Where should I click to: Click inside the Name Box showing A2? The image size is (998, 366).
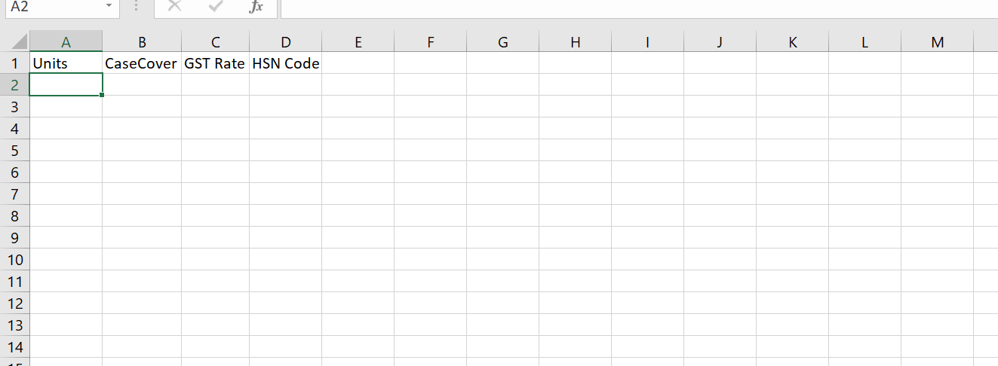(x=53, y=7)
